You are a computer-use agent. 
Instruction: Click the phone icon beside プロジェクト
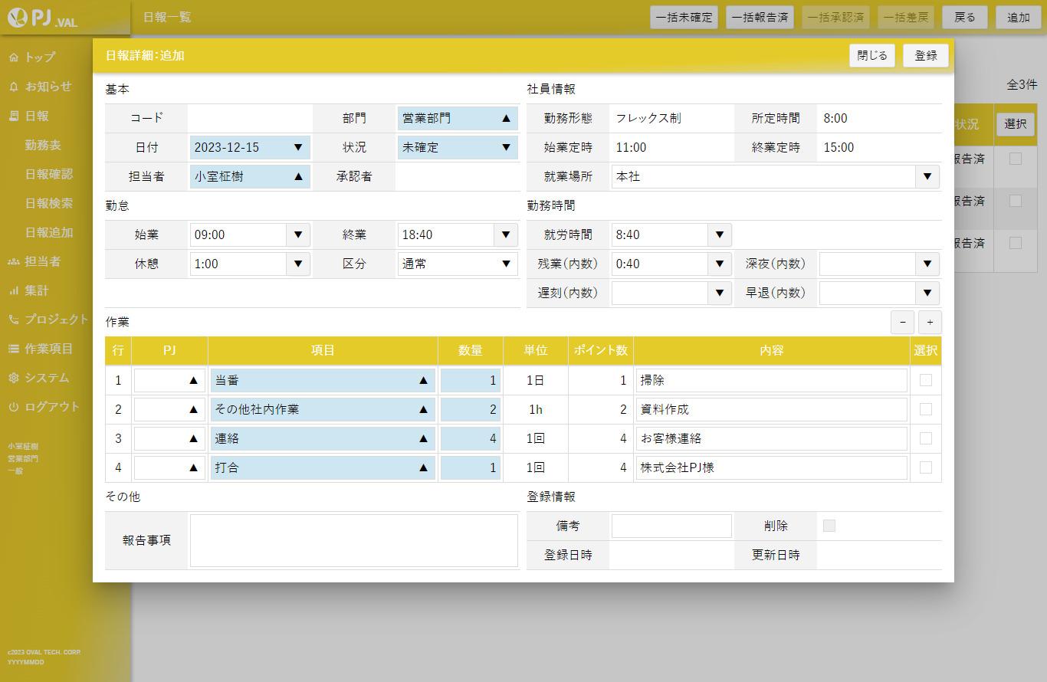click(x=14, y=320)
